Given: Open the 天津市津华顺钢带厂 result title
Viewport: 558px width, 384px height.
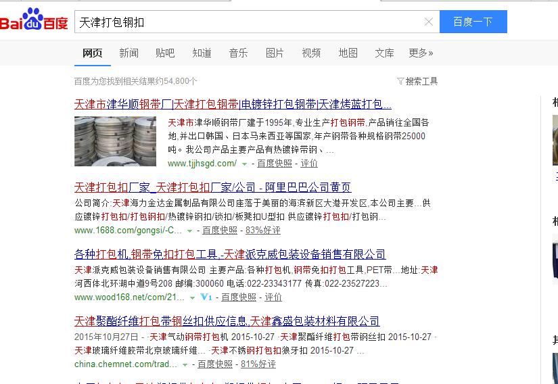Looking at the screenshot, I should [233, 104].
